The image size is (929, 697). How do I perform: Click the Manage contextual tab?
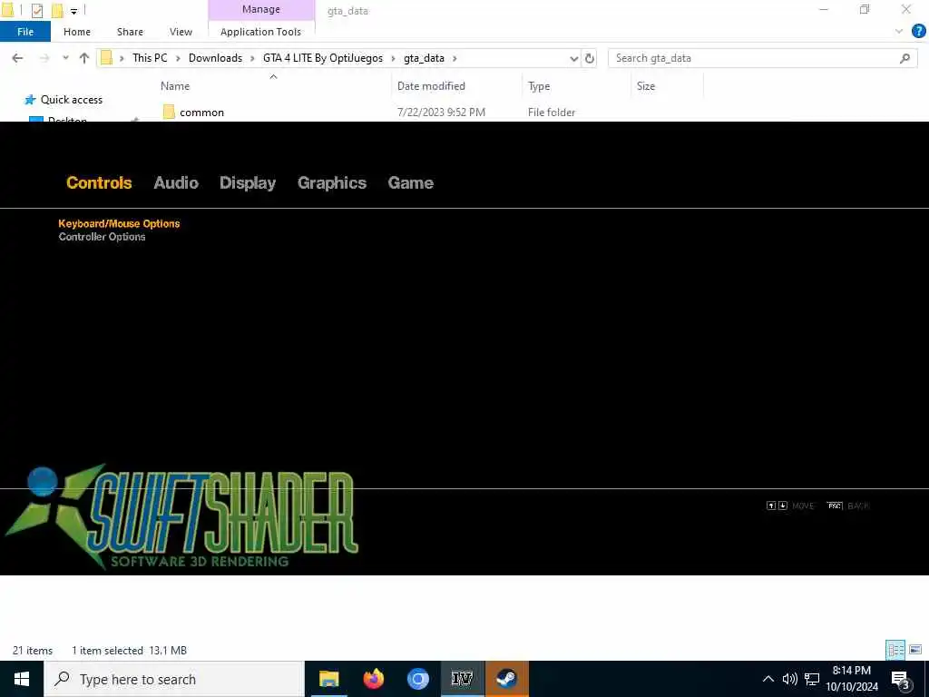261,9
